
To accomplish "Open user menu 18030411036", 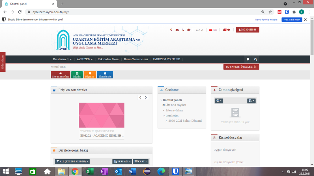I will coord(248,30).
